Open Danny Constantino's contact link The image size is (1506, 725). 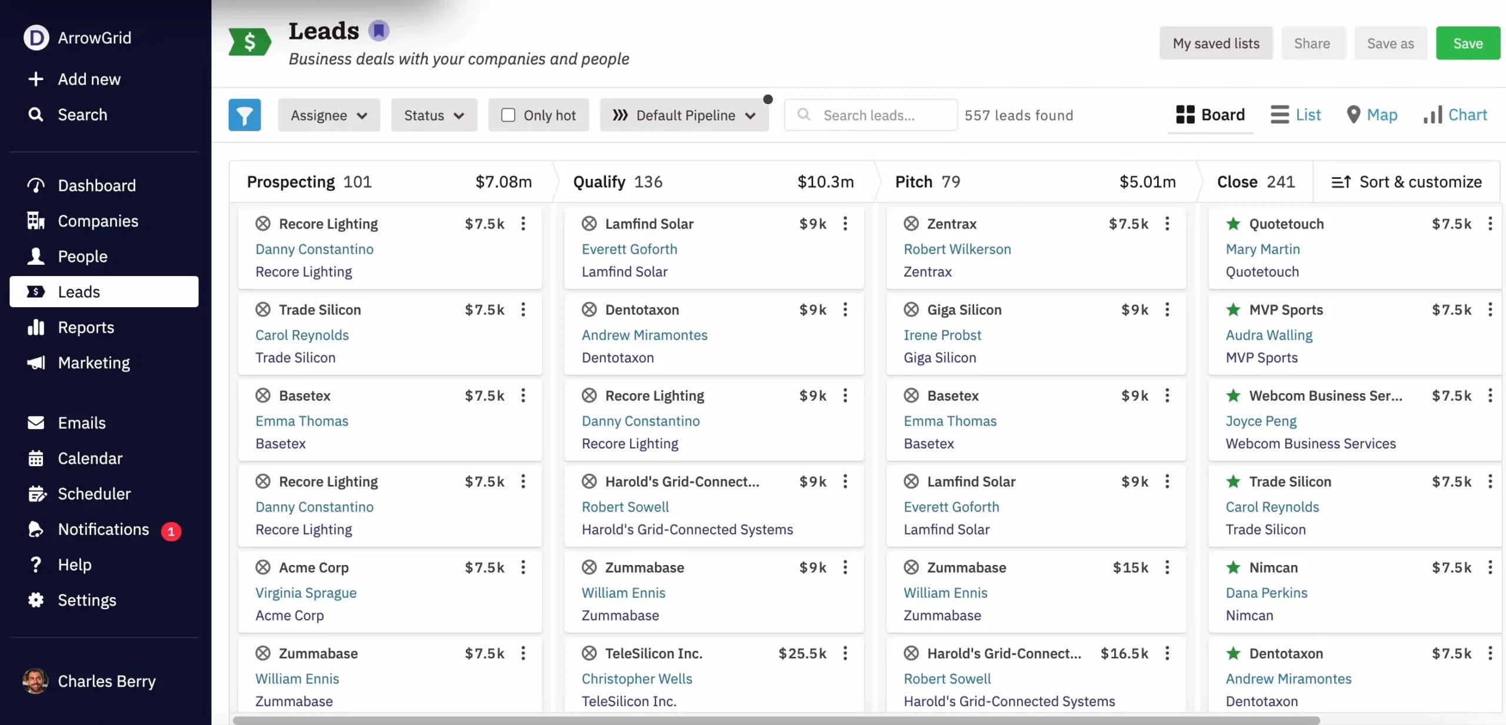click(314, 249)
